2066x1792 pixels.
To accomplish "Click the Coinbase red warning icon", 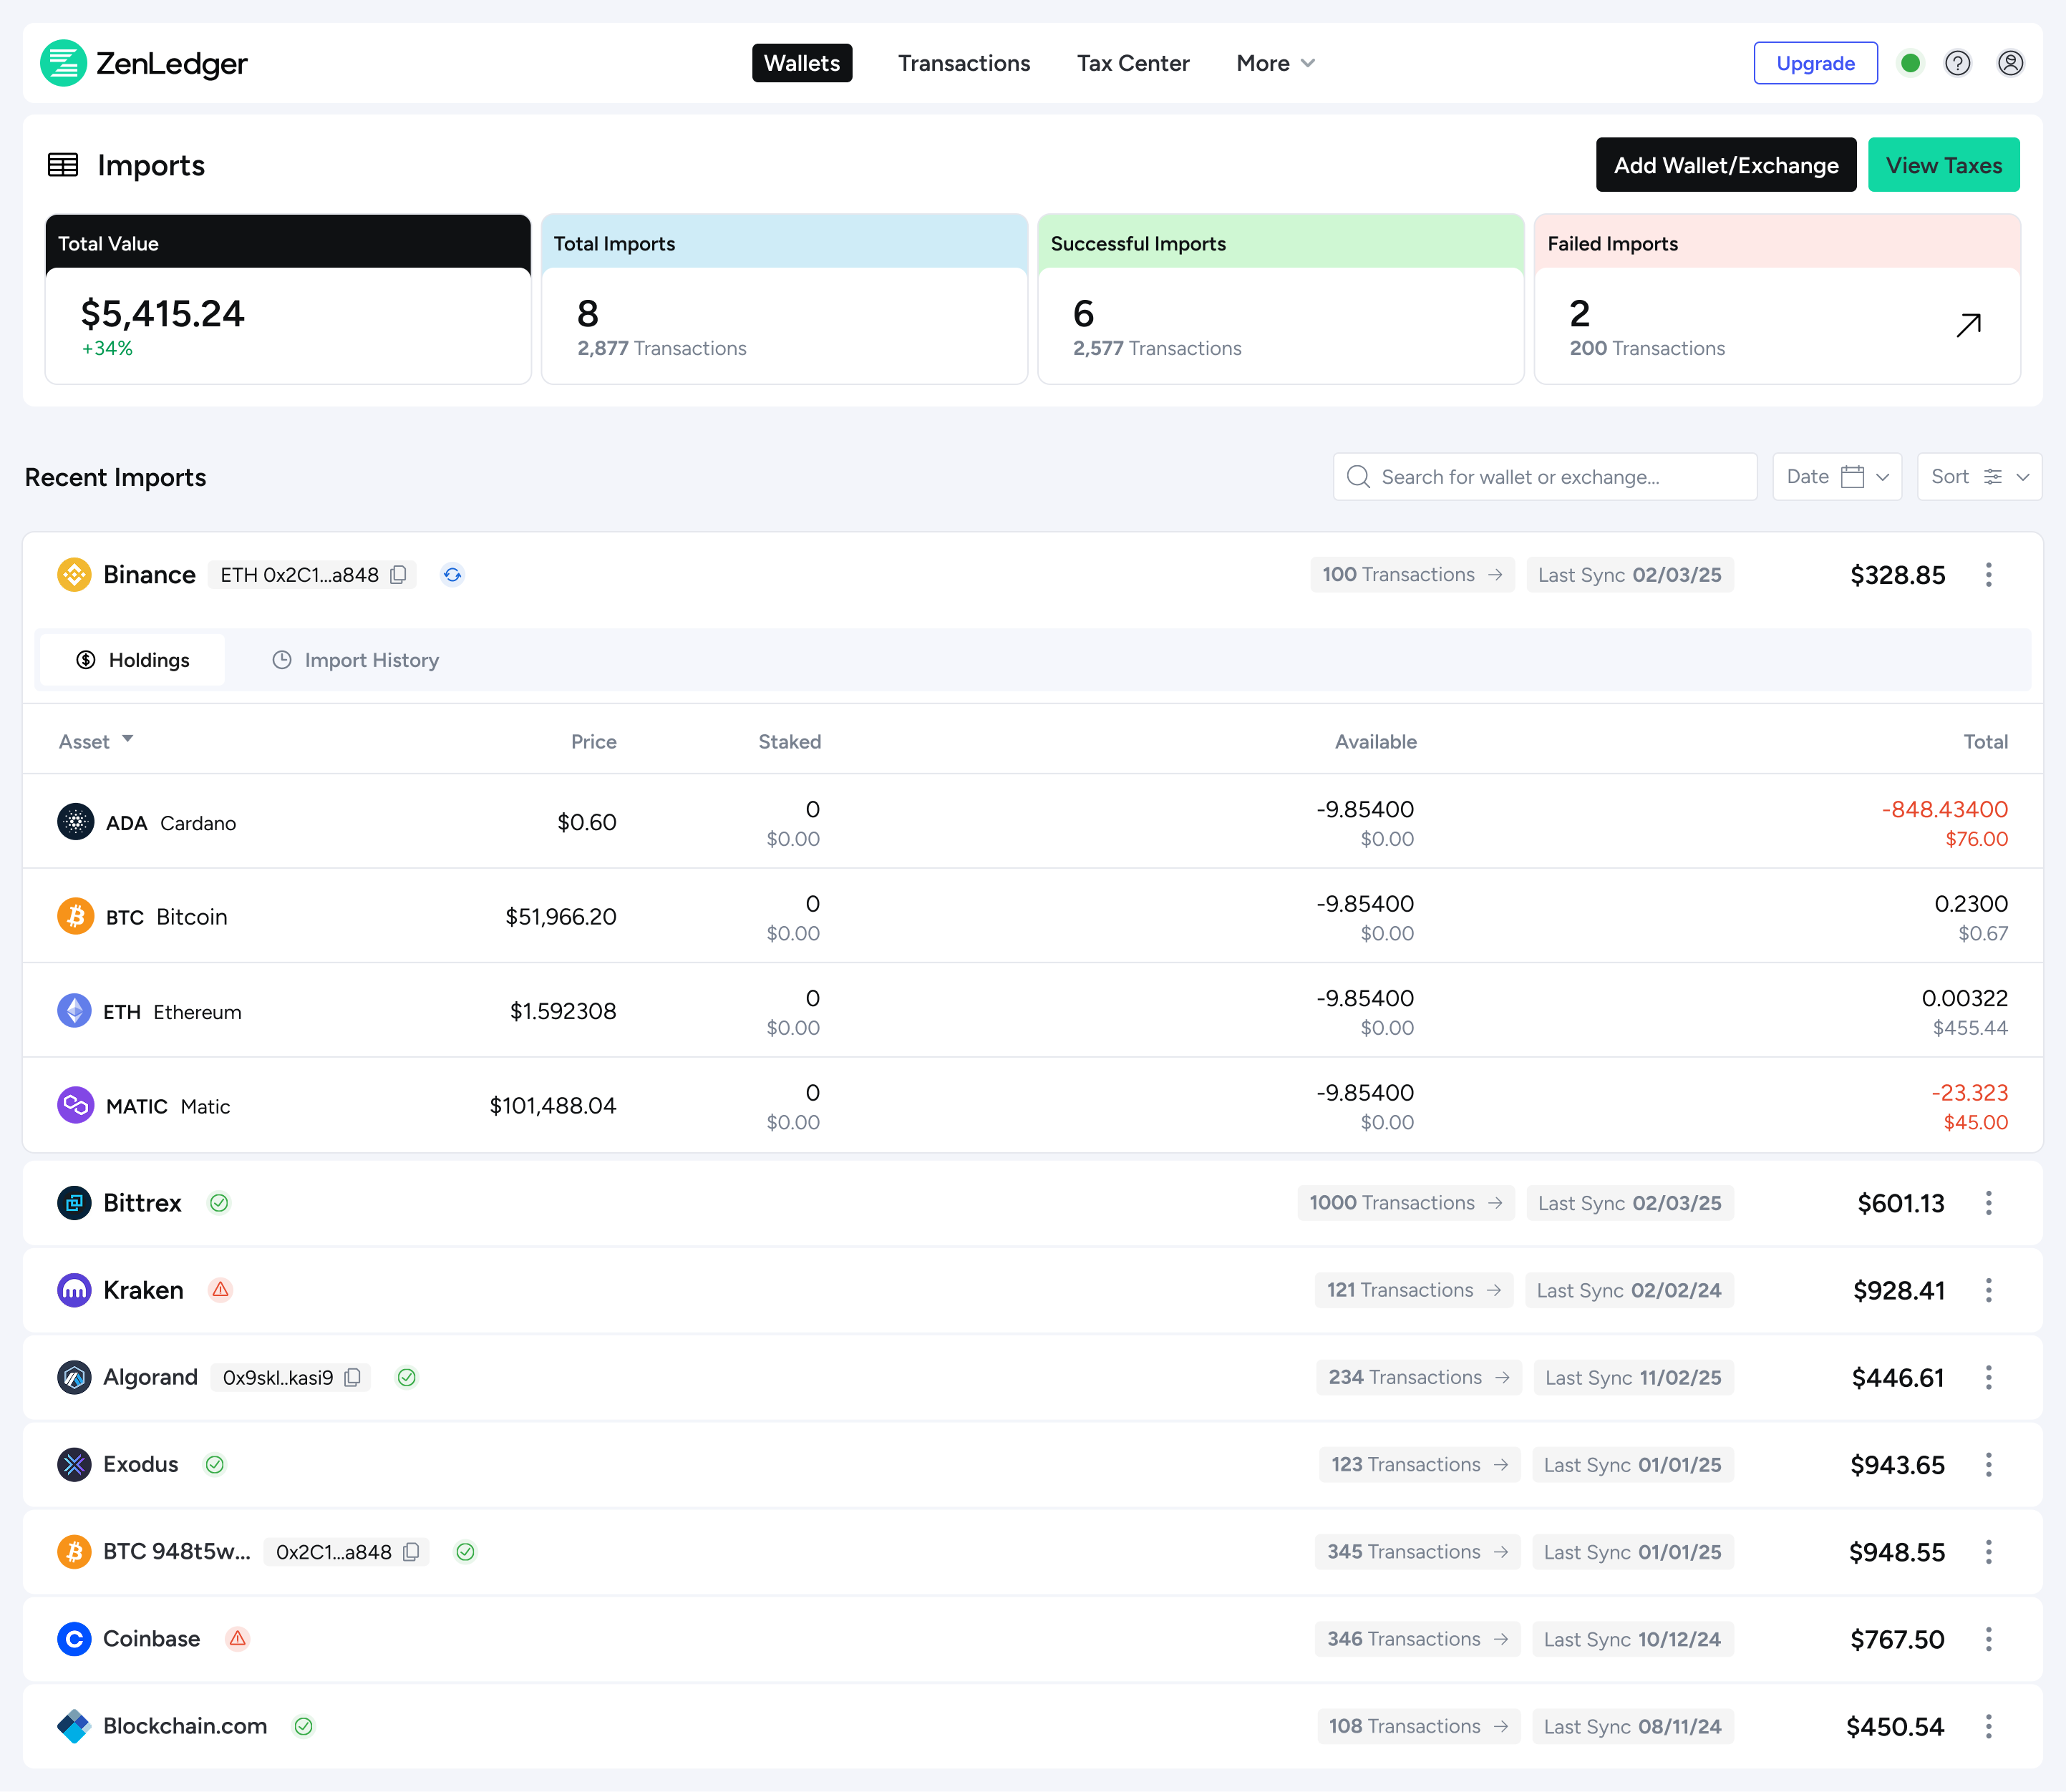I will (237, 1639).
